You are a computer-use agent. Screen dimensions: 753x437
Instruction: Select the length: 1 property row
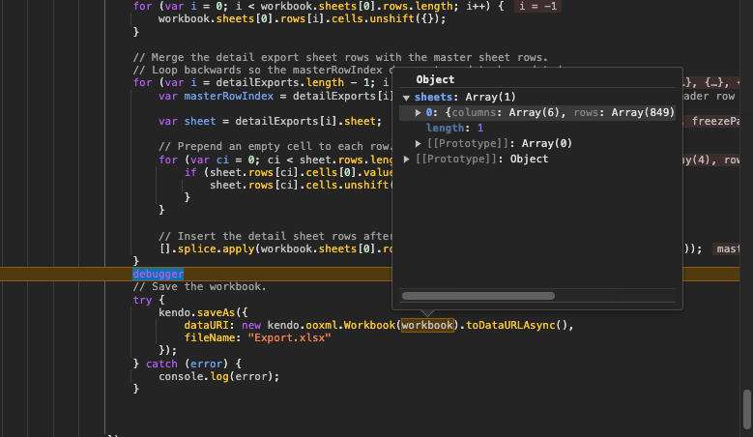[454, 129]
